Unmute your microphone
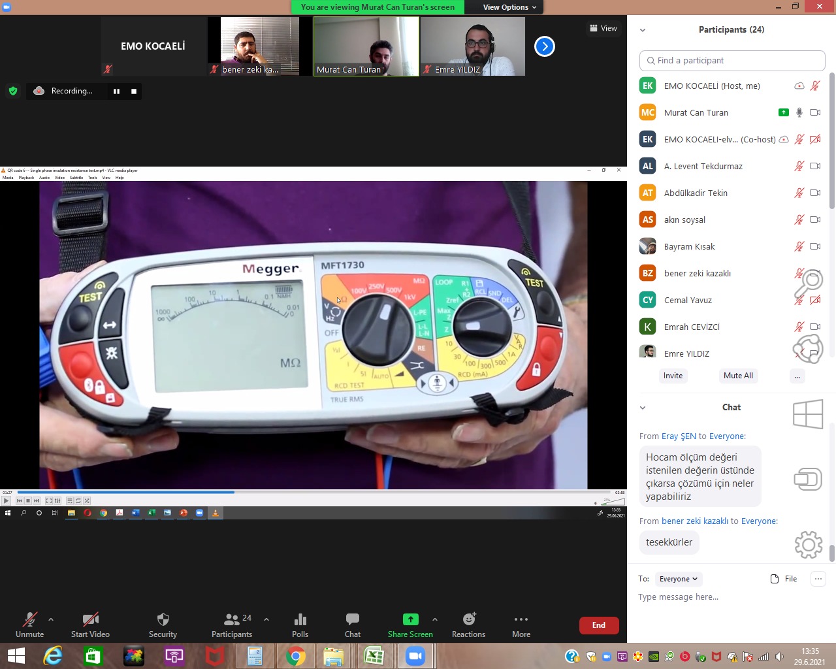836x669 pixels. [30, 624]
